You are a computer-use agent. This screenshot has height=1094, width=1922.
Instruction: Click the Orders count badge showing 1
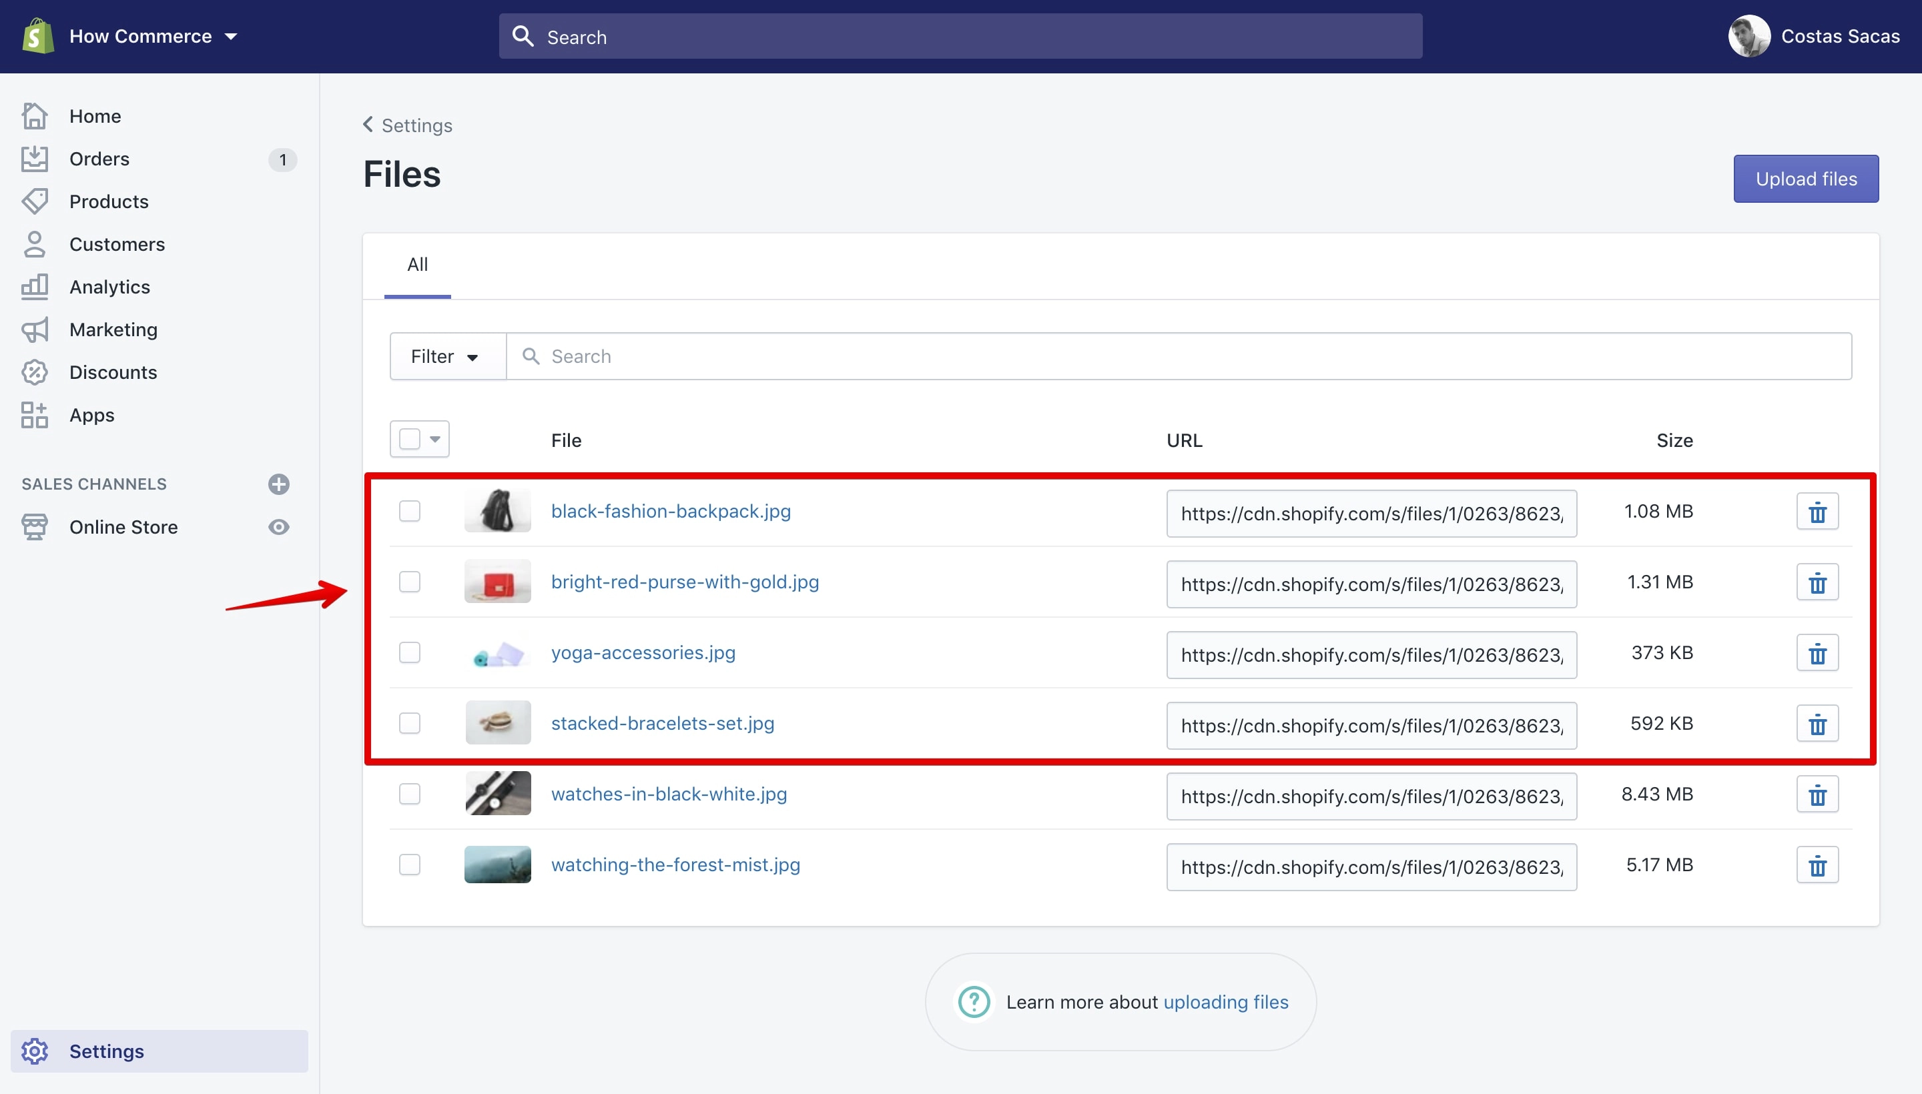282,159
